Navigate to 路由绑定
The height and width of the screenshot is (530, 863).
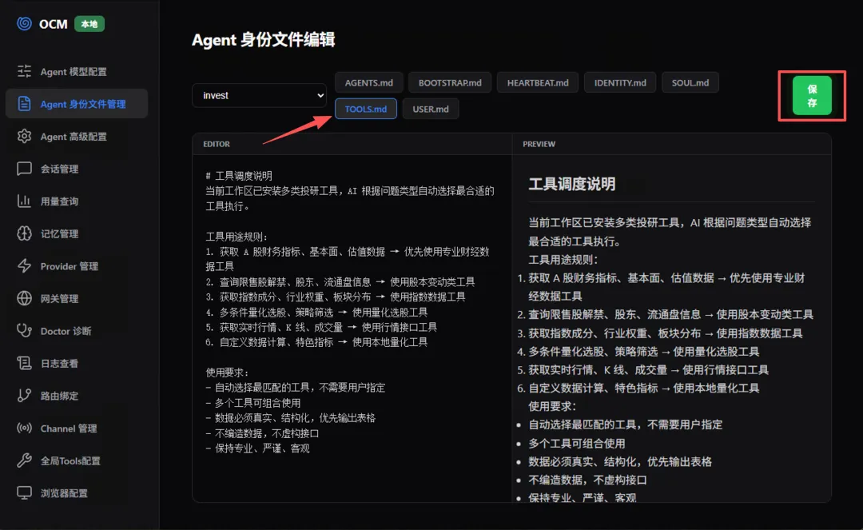[77, 397]
